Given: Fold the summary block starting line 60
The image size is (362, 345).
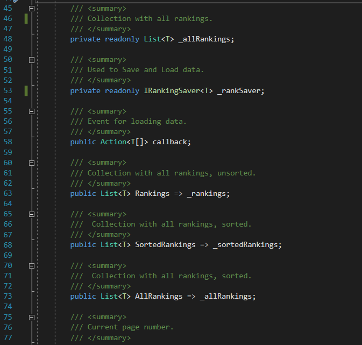Looking at the screenshot, I should (32, 163).
